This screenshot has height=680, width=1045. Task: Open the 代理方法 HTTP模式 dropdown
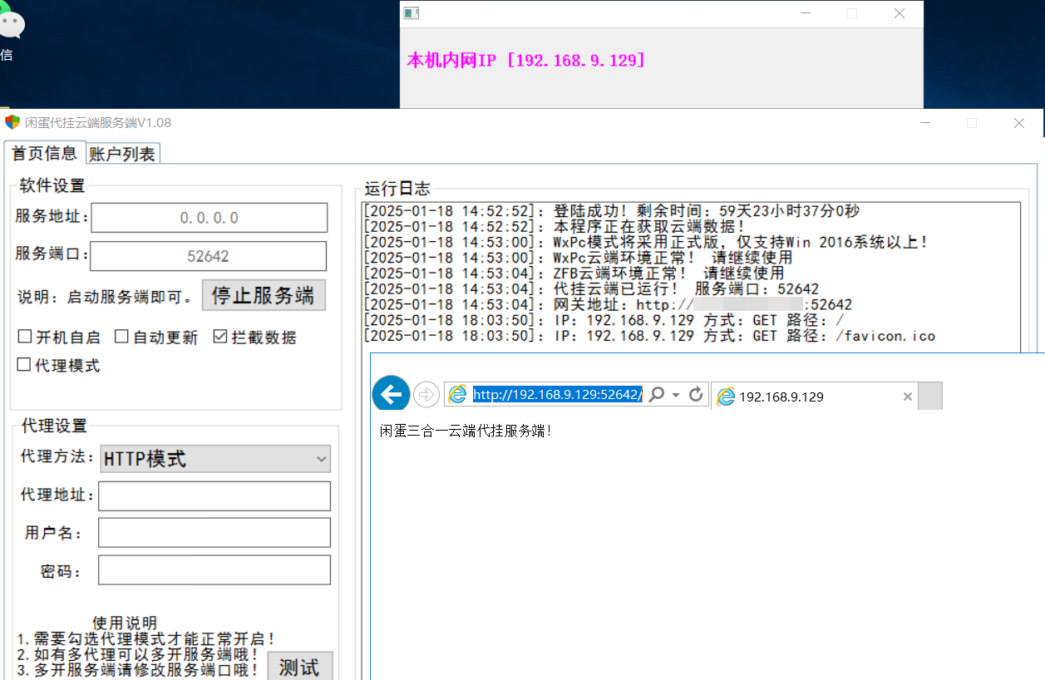(x=215, y=459)
